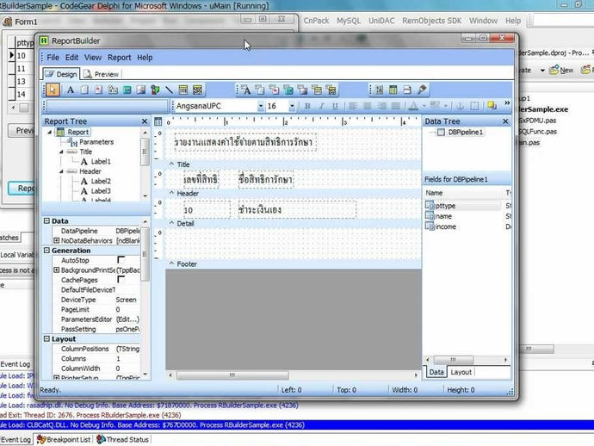Pick the DBMemo component tool

click(260, 90)
